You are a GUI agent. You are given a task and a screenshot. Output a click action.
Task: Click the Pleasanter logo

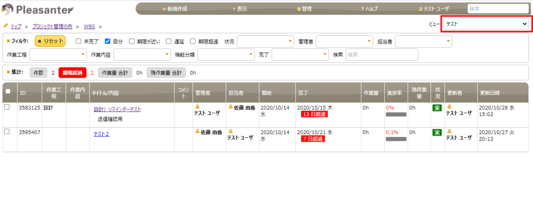(38, 9)
